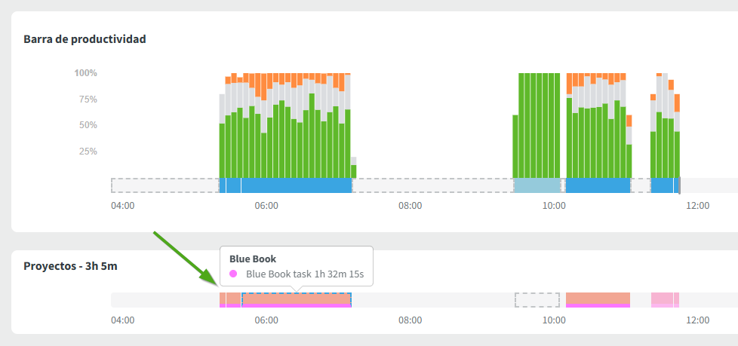Click the light-blue activity segment near 10:00
The width and height of the screenshot is (738, 346).
click(537, 185)
